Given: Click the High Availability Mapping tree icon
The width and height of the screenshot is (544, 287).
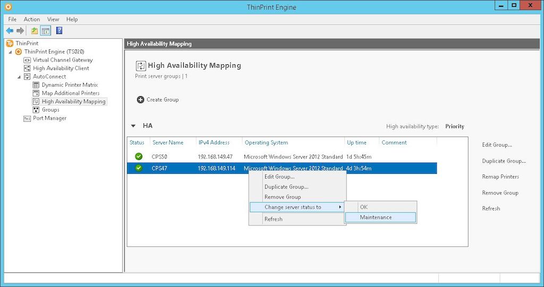Looking at the screenshot, I should 36,102.
